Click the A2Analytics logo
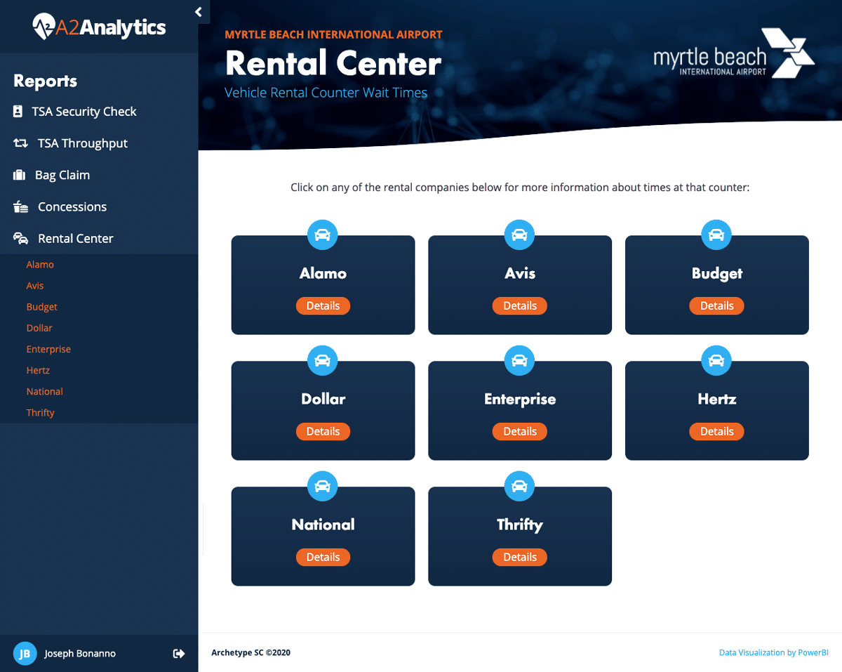Image resolution: width=842 pixels, height=672 pixels. (99, 27)
